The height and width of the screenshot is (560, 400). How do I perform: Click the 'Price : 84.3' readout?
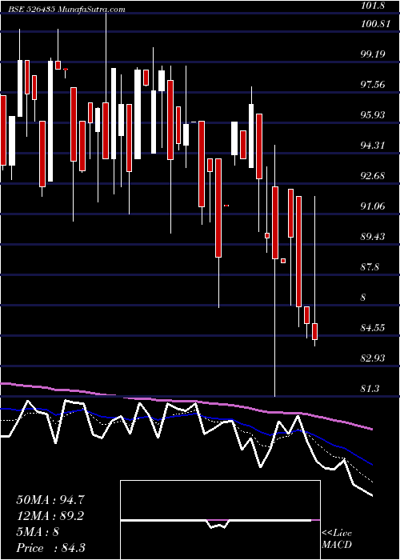[x=50, y=548]
